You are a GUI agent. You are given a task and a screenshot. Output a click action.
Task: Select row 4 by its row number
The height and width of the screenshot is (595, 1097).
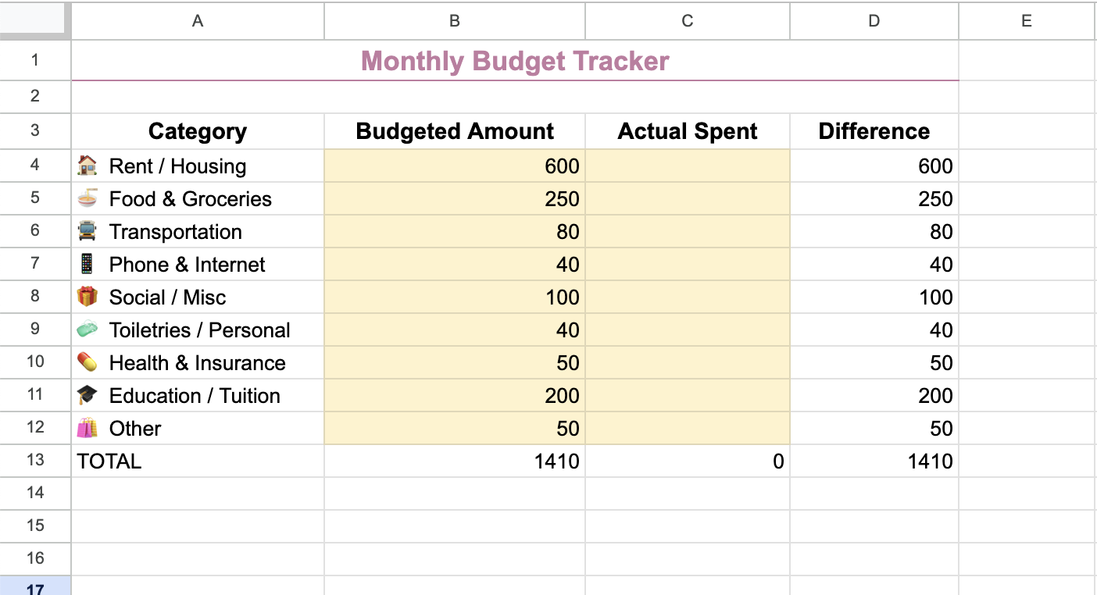[x=35, y=166]
